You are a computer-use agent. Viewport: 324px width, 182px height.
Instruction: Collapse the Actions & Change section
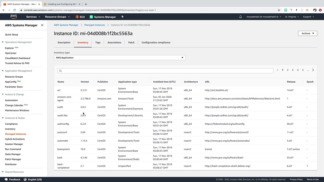[3, 95]
